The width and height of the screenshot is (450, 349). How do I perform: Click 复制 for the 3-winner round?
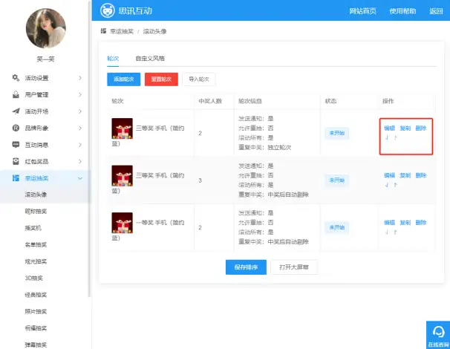pos(405,175)
